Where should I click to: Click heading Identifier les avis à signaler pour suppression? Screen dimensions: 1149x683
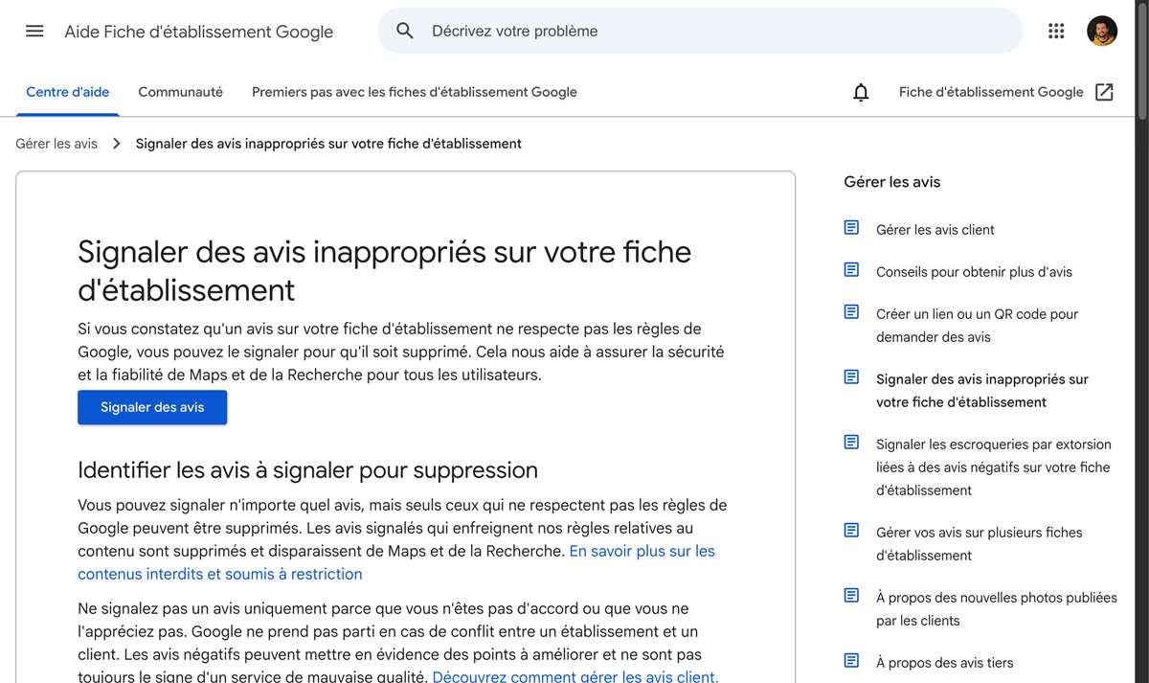[307, 470]
